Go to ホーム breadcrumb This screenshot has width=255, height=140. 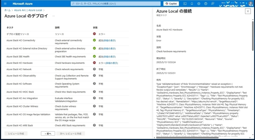tap(7, 10)
